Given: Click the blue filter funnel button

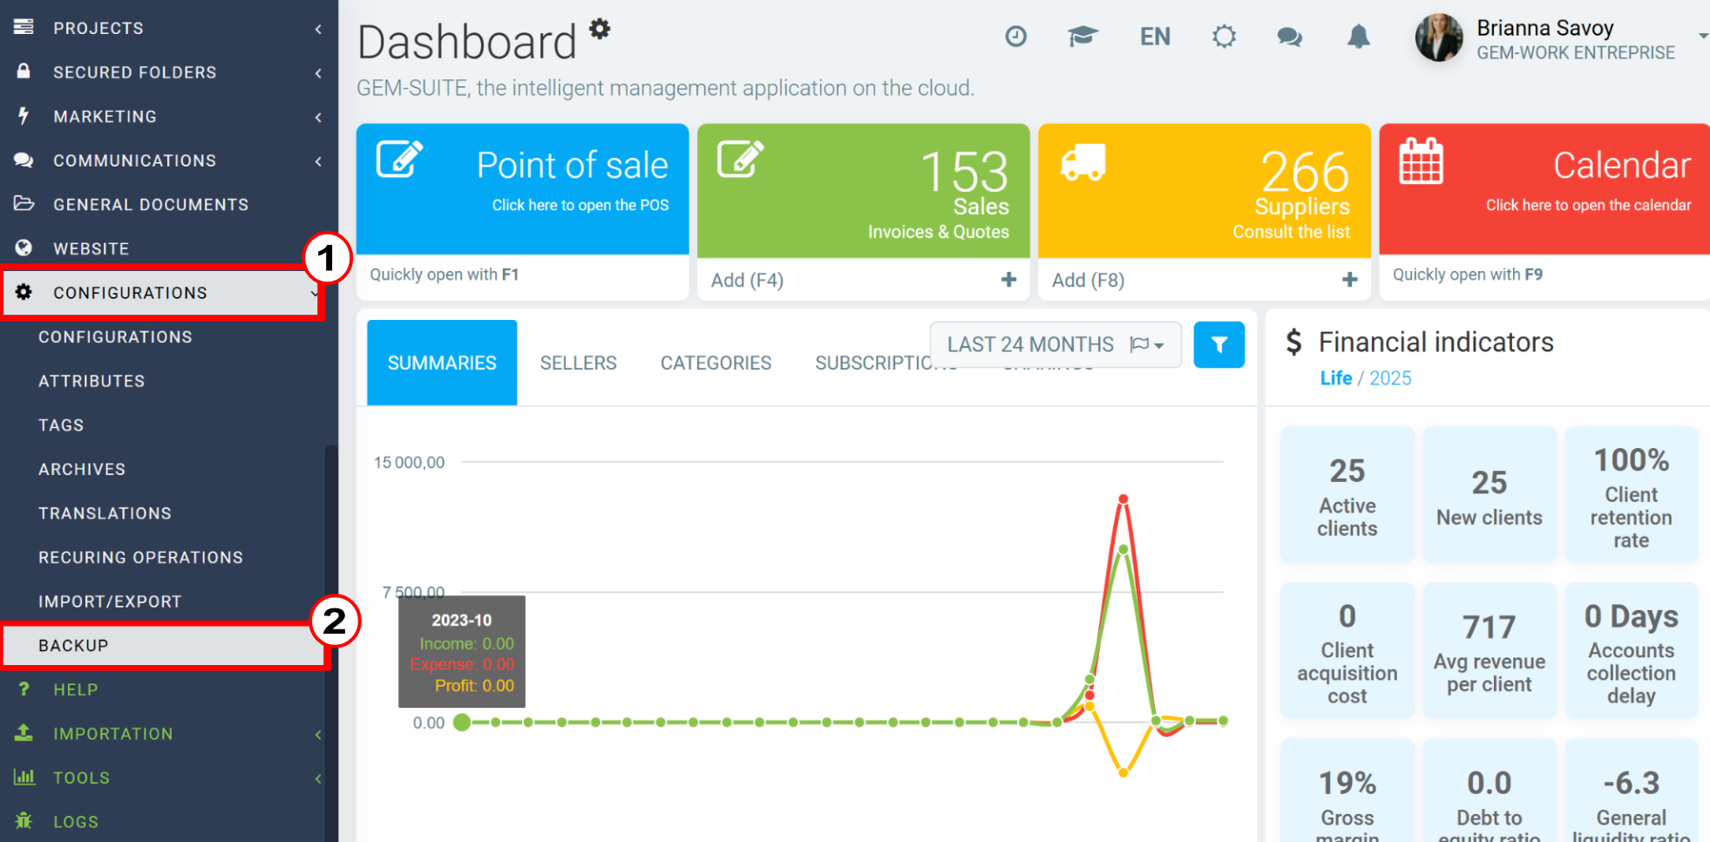Looking at the screenshot, I should pyautogui.click(x=1218, y=345).
